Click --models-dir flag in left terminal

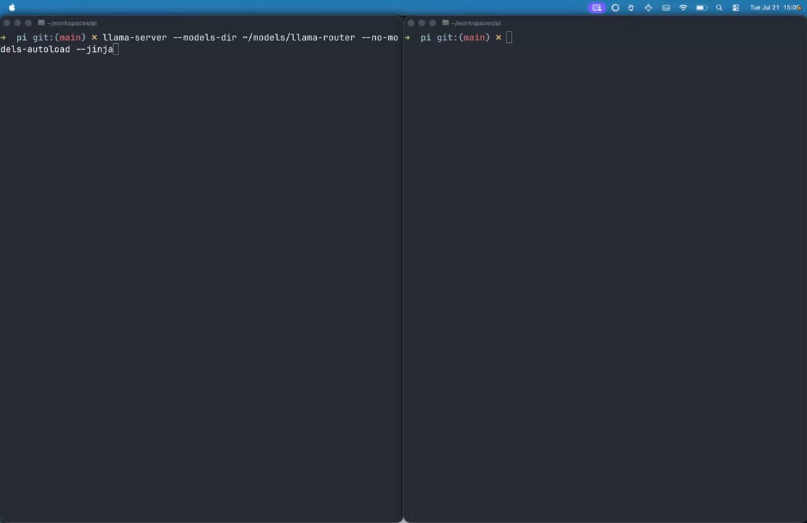[x=205, y=38]
